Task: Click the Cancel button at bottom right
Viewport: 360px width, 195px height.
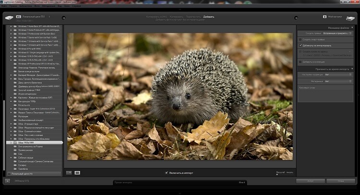Action: pos(340,181)
